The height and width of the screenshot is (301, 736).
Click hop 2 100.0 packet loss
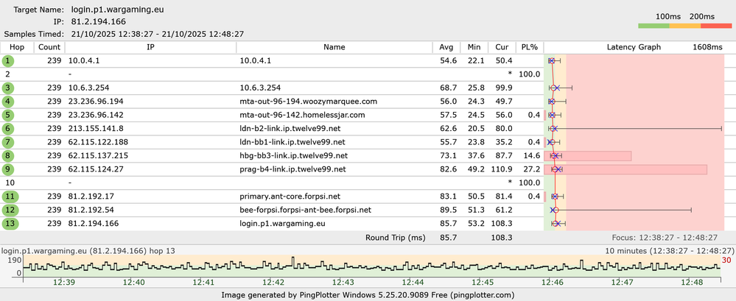530,74
